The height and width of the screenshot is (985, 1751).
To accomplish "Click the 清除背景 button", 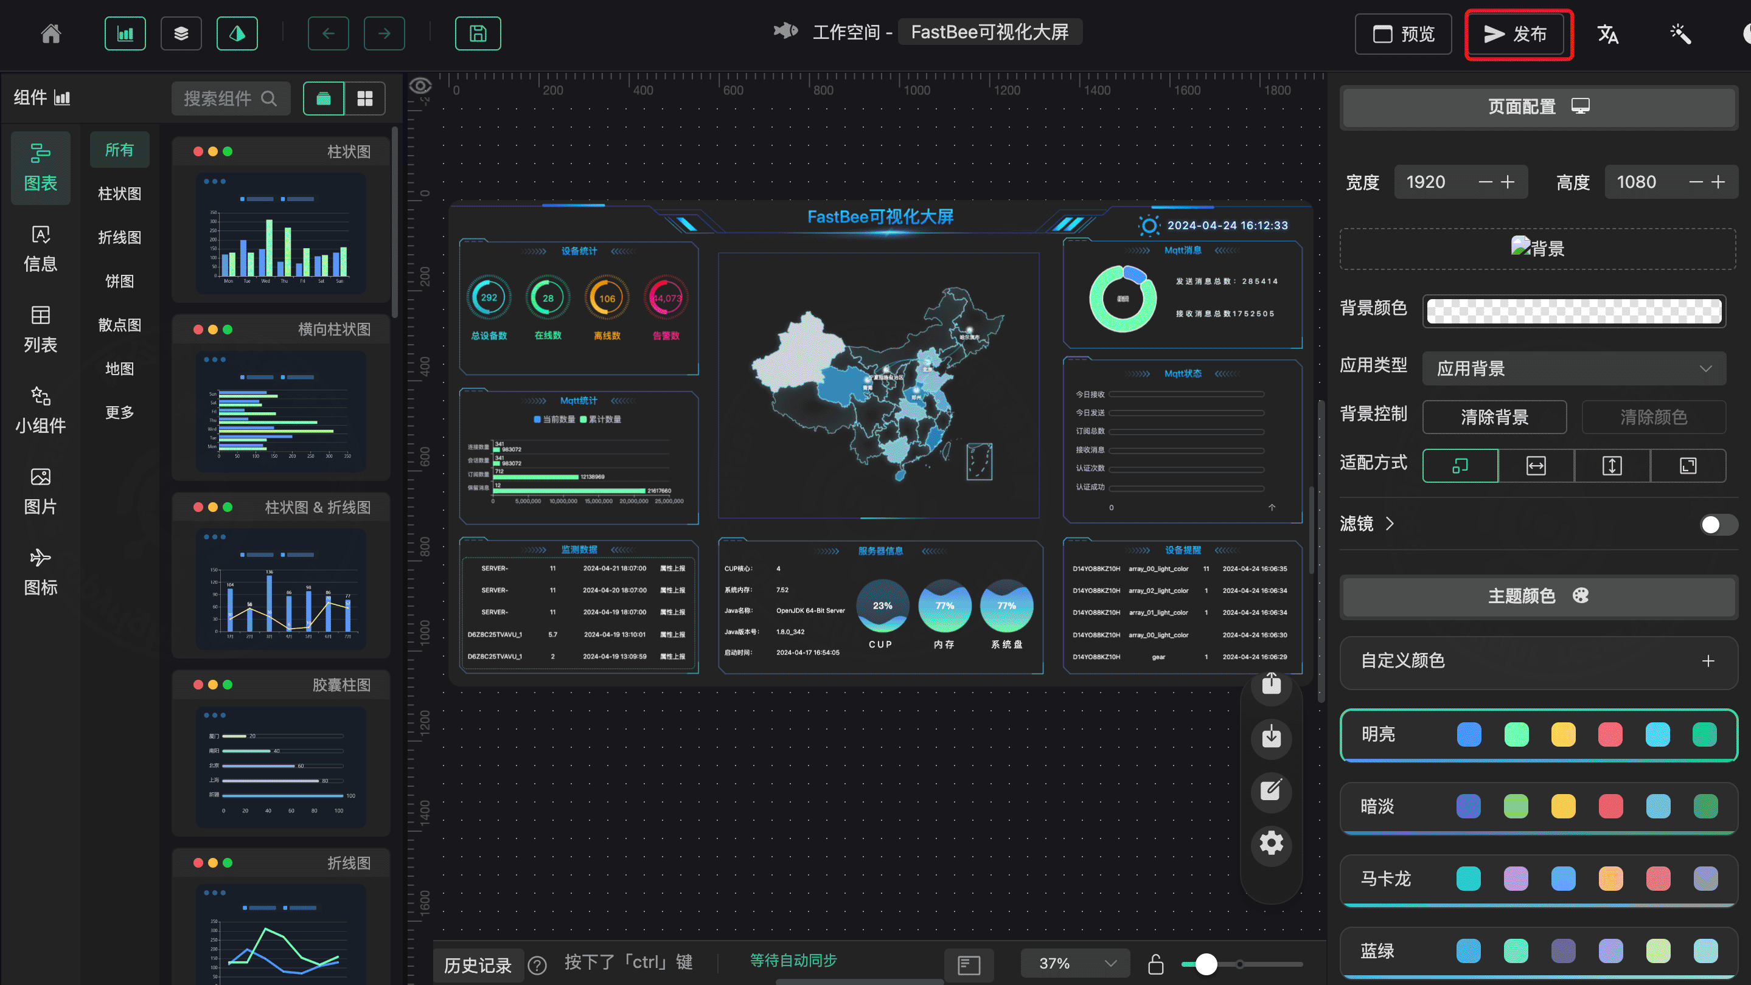I will pos(1495,417).
